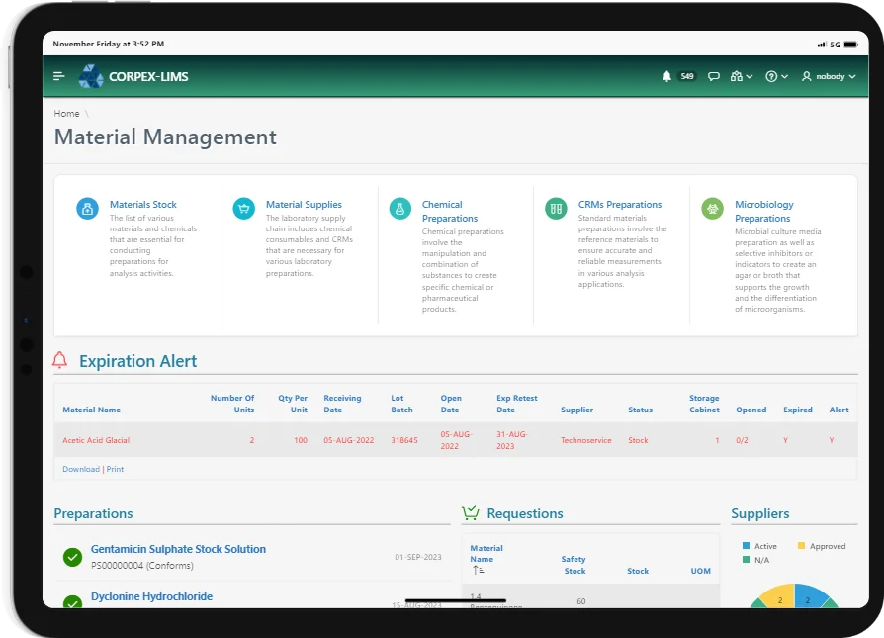
Task: Open Gentamicin Sulphate Stock Solution preparation
Action: pyautogui.click(x=178, y=549)
